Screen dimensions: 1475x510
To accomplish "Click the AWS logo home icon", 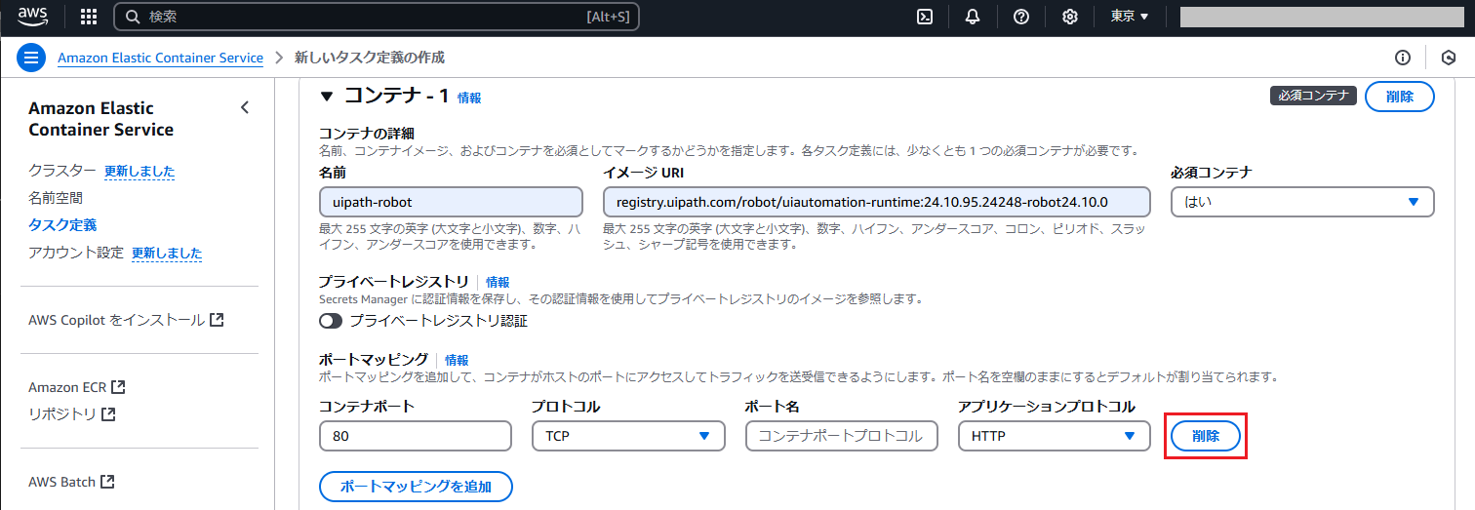I will pyautogui.click(x=32, y=16).
